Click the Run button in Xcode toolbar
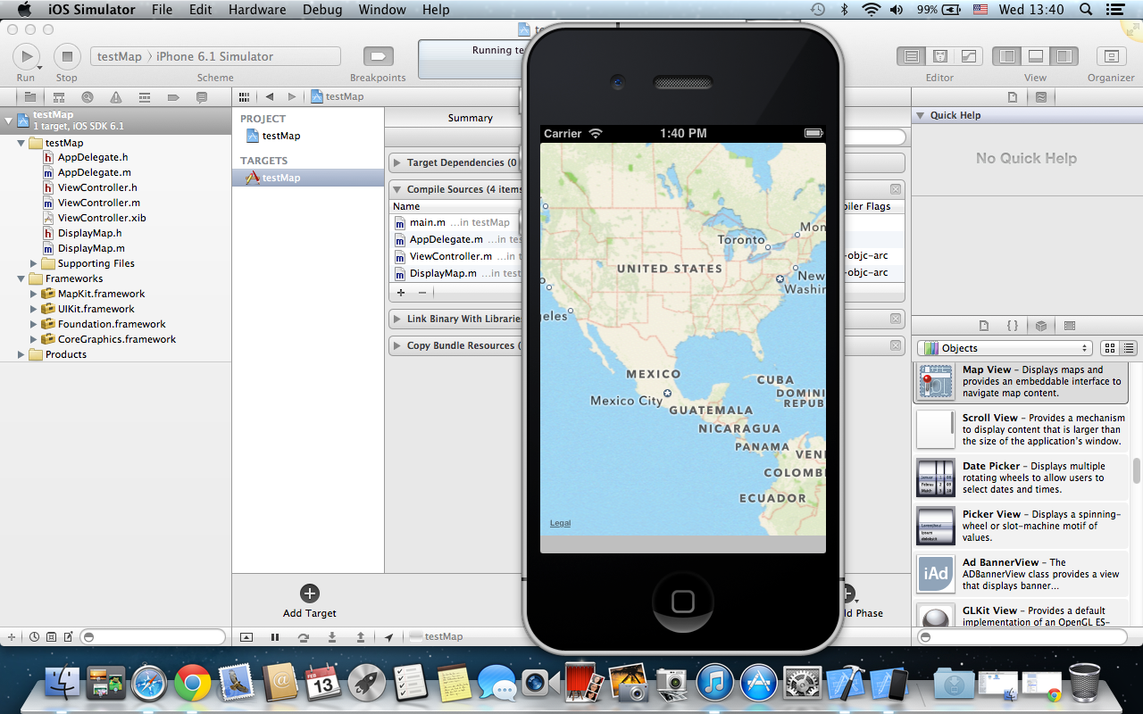Viewport: 1143px width, 714px height. (26, 56)
